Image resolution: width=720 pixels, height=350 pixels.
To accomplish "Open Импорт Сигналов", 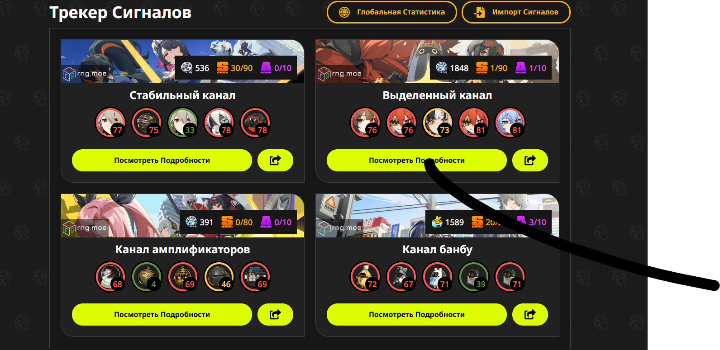I will tap(516, 12).
